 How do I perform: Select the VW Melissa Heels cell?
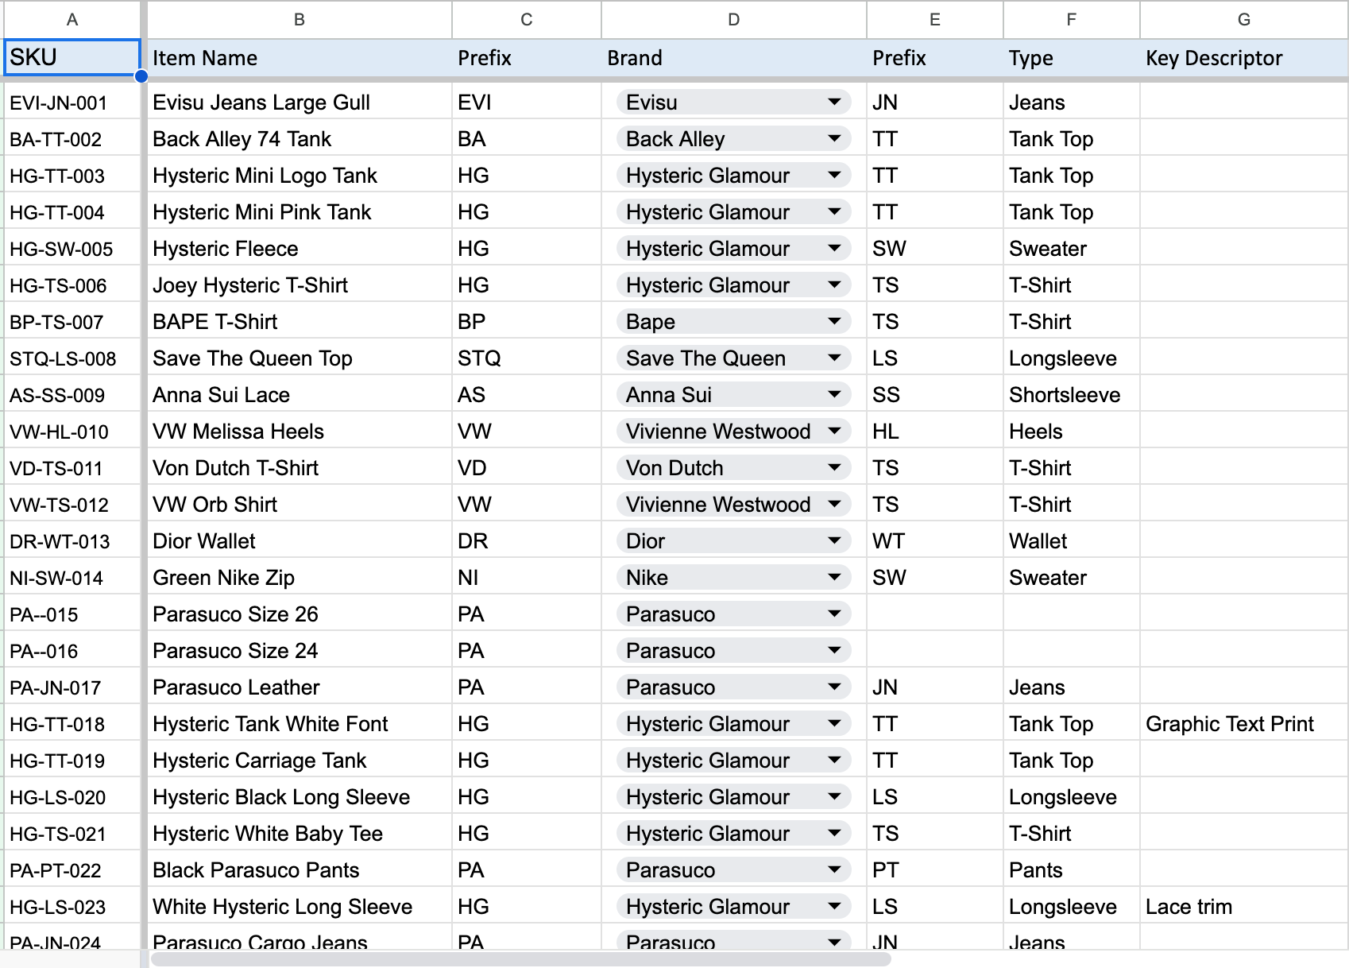299,432
